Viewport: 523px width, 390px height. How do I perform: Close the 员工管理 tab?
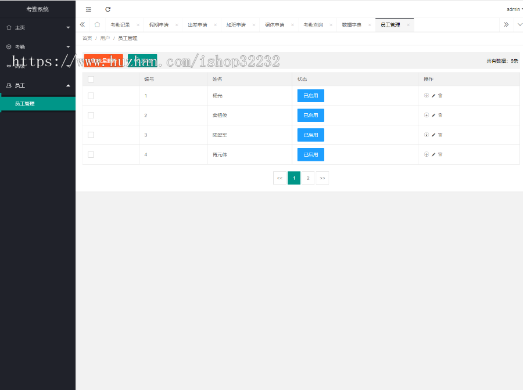409,25
